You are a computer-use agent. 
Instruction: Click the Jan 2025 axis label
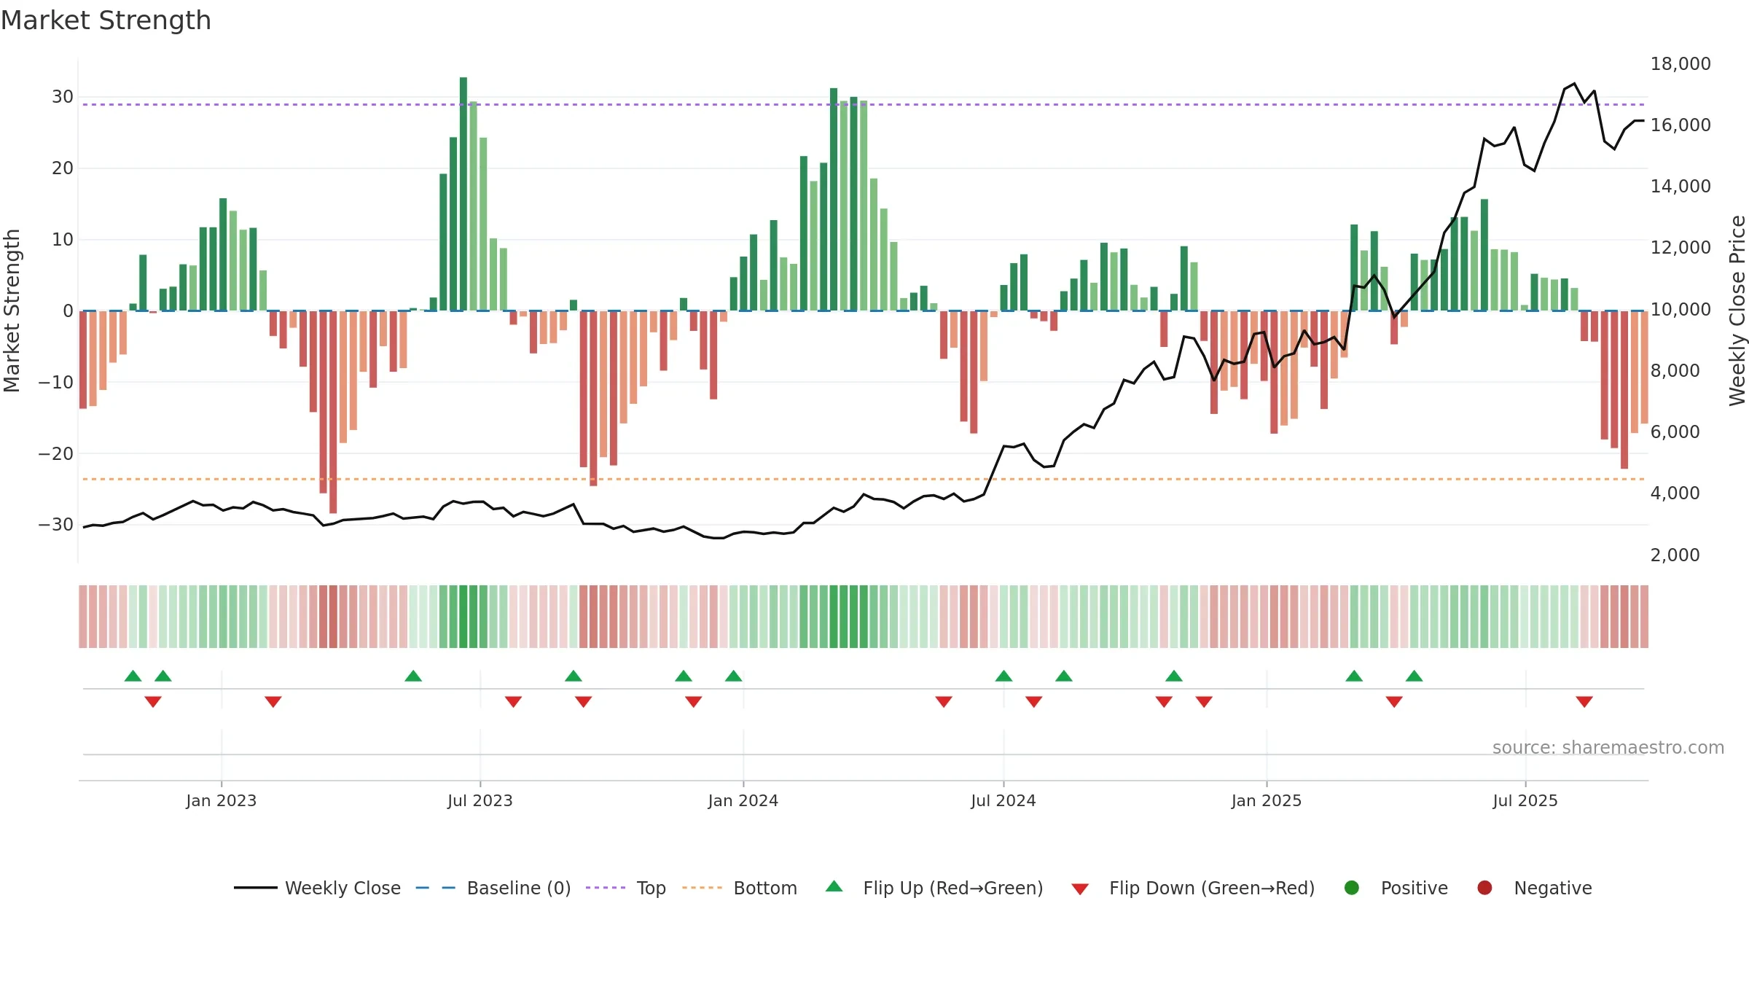click(1267, 800)
